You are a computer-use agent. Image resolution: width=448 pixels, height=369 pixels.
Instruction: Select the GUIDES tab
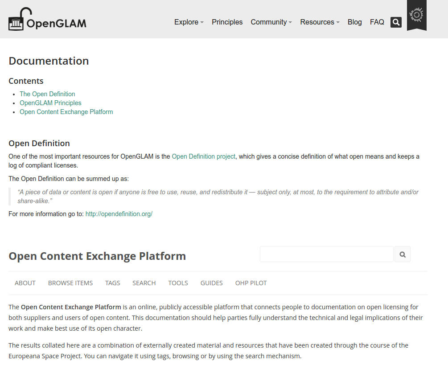pos(211,283)
